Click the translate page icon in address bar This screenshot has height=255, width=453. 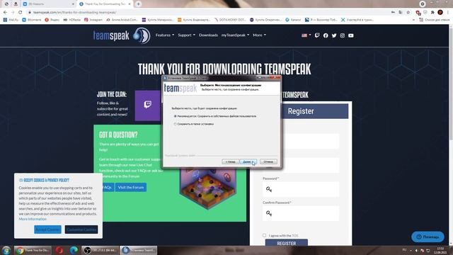[x=401, y=12]
